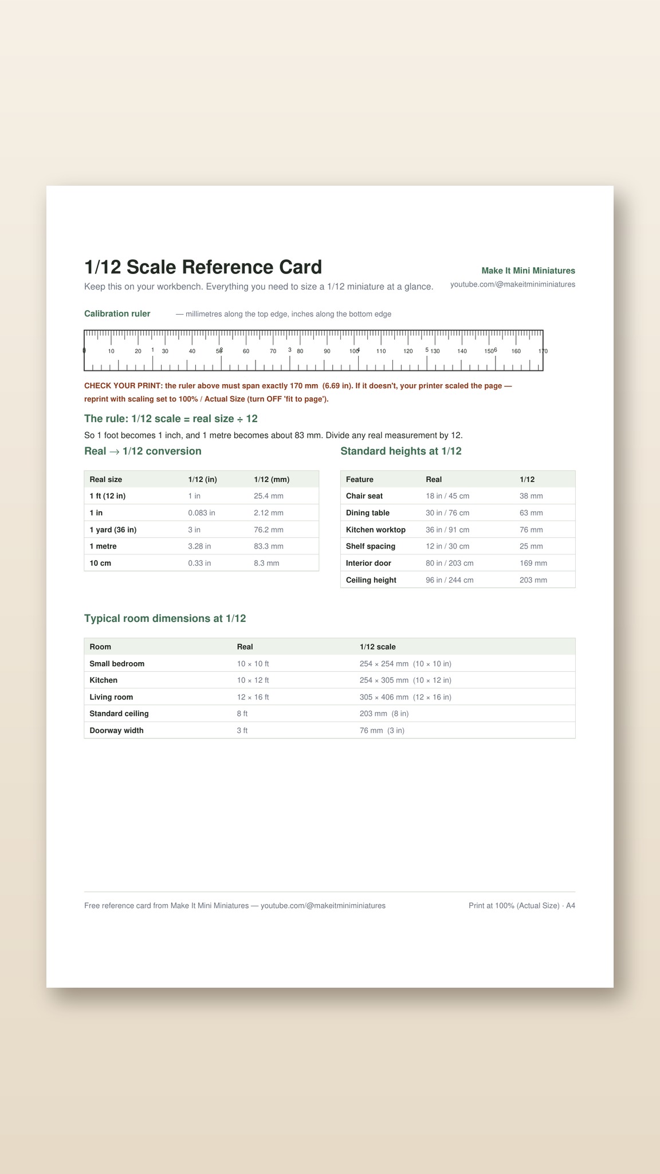Image resolution: width=660 pixels, height=1174 pixels.
Task: Select the '25.4 mm' cell
Action: pyautogui.click(x=269, y=496)
